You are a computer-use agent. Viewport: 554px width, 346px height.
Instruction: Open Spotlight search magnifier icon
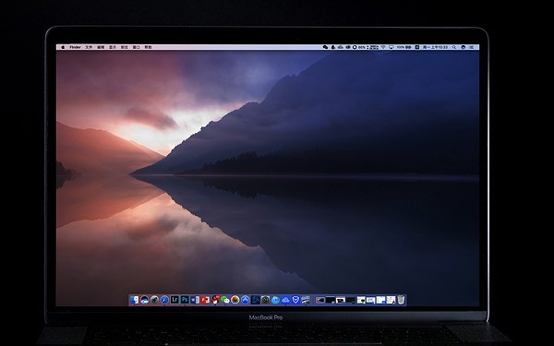tap(454, 47)
